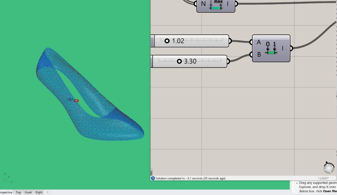Expand the 'Drag any supported geometry' help item
This screenshot has width=337, height=195.
pos(297,183)
